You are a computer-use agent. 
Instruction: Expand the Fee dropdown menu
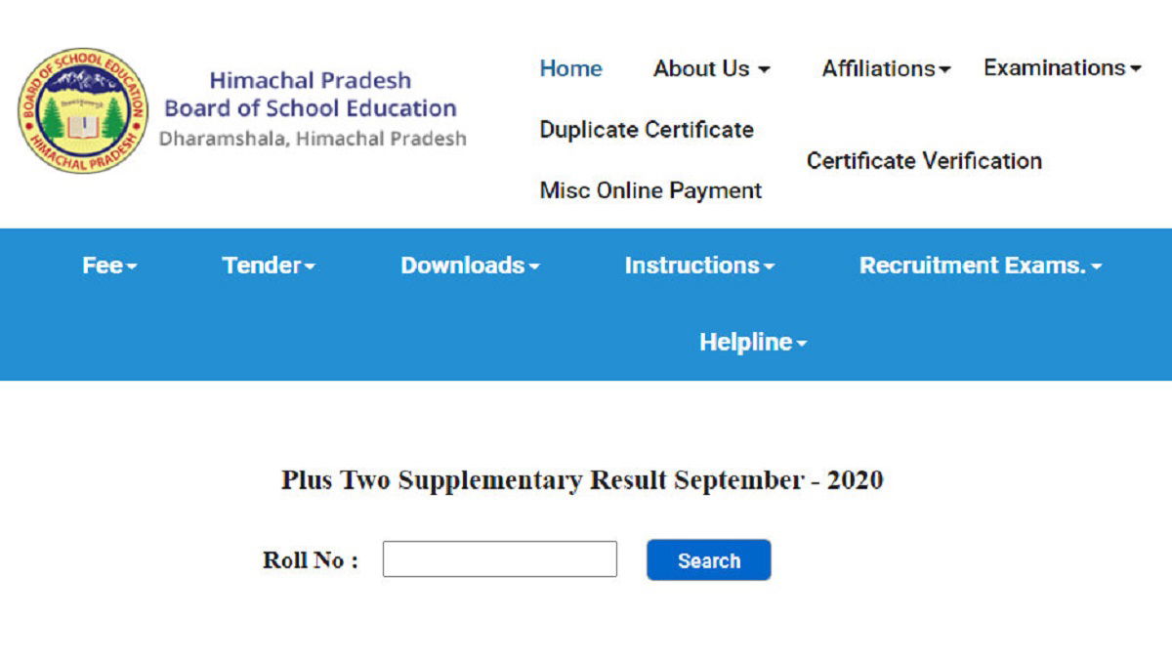pyautogui.click(x=106, y=265)
